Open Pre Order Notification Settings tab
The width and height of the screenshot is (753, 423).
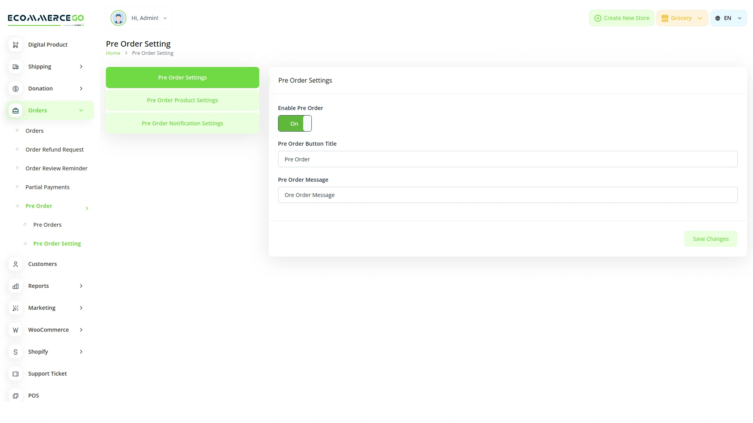click(x=182, y=123)
